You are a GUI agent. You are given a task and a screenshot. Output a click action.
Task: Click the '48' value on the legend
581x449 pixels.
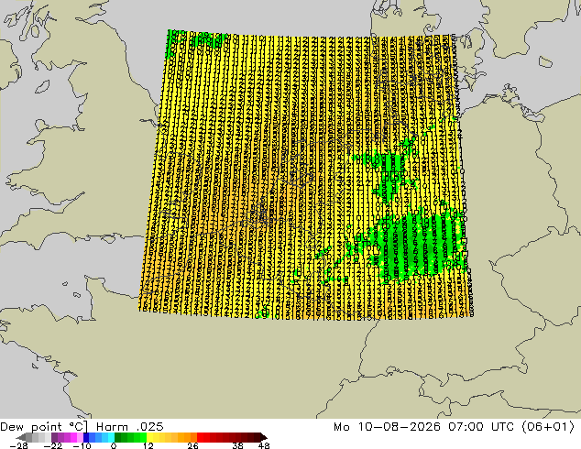[x=264, y=445]
